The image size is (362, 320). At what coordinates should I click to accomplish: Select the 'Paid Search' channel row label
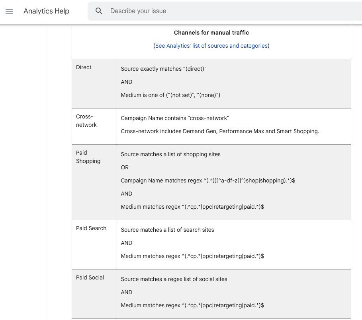91,228
